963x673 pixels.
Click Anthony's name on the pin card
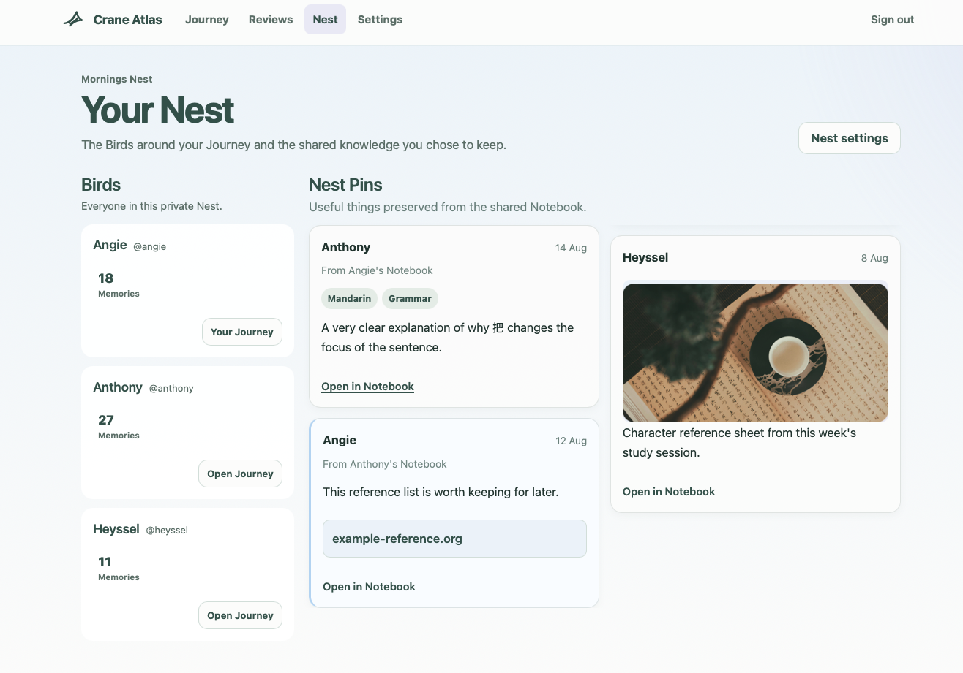pyautogui.click(x=346, y=247)
